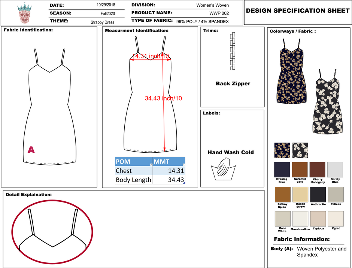Click the Fabric Identification heading
This screenshot has width=352, height=268.
click(x=28, y=30)
